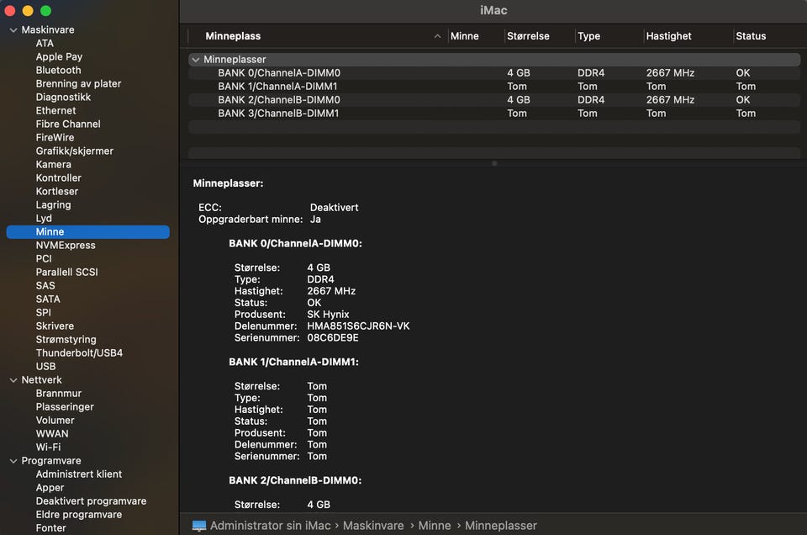807x535 pixels.
Task: Click serial number 08C6DE9E
Action: [x=333, y=338]
